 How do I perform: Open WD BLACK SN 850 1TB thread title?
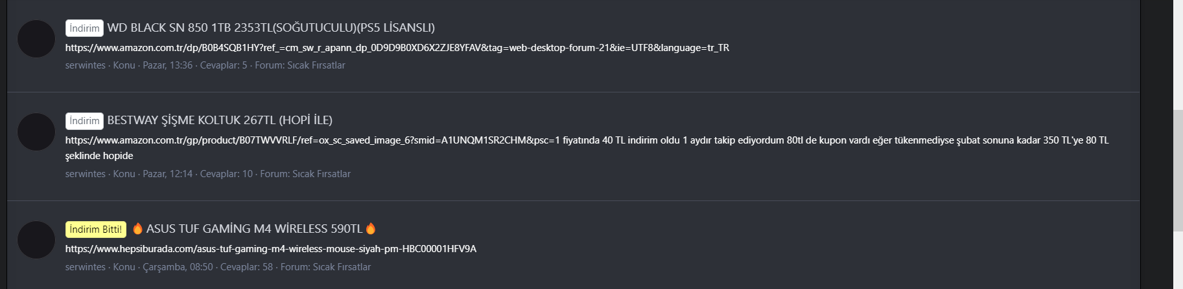(x=271, y=28)
